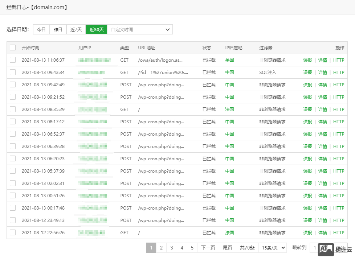Click the 跳转到 page number input field
Image resolution: width=355 pixels, height=260 pixels.
point(314,248)
